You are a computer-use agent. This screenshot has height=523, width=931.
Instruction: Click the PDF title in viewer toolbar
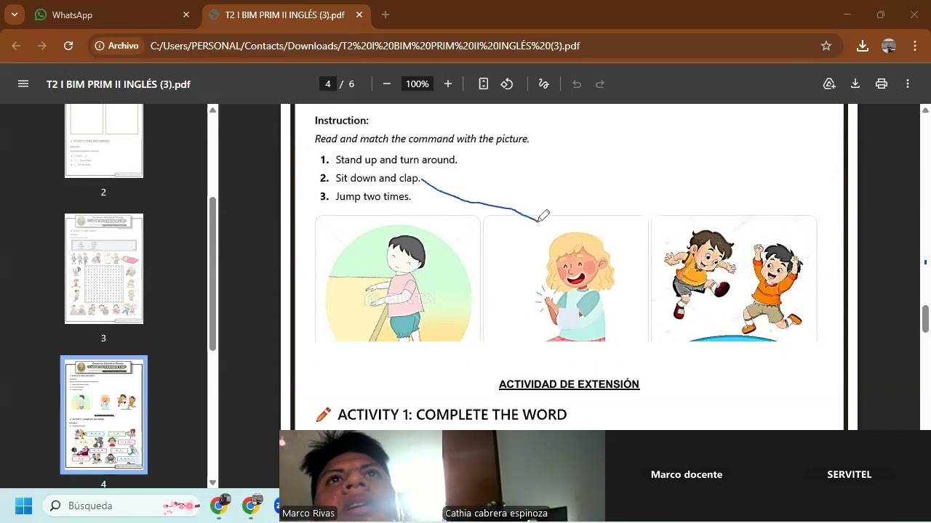tap(119, 84)
